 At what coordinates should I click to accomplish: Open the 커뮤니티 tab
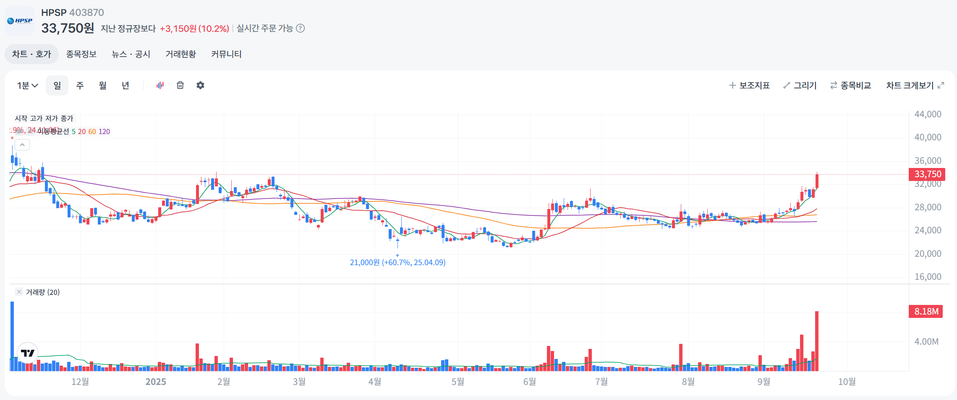point(226,54)
